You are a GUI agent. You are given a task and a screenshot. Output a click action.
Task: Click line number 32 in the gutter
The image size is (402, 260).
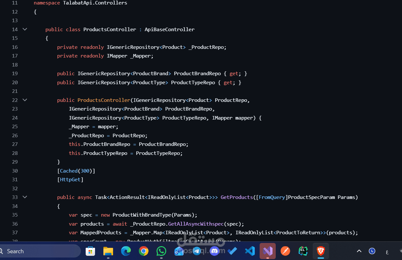[14, 188]
